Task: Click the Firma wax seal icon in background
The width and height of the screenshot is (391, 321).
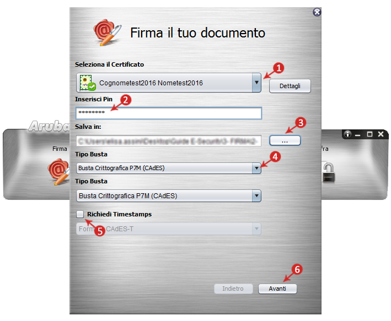Action: [x=59, y=172]
